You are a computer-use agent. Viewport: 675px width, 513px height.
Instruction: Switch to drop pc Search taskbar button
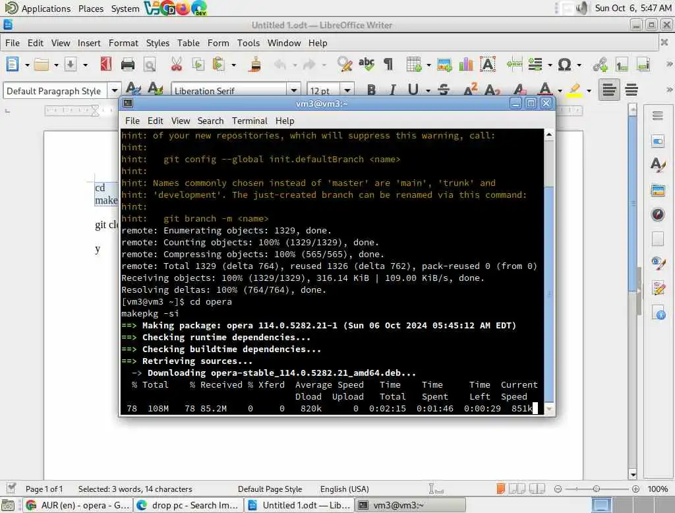click(x=189, y=505)
